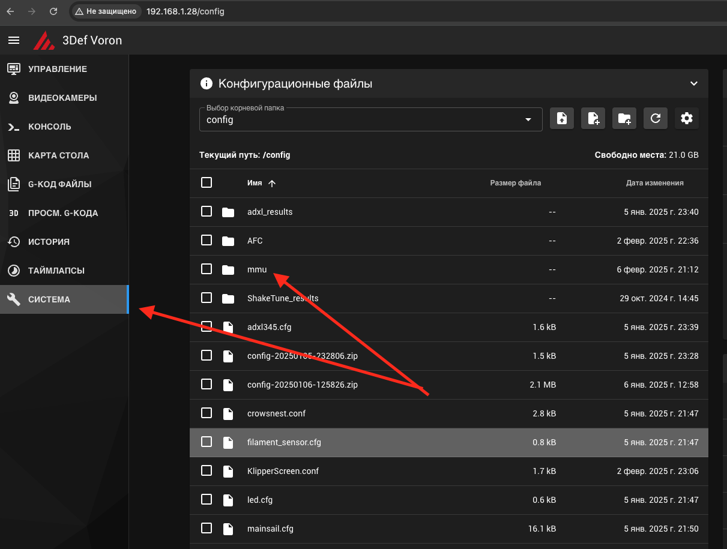Check the mmu folder checkbox
Image resolution: width=727 pixels, height=549 pixels.
[207, 269]
